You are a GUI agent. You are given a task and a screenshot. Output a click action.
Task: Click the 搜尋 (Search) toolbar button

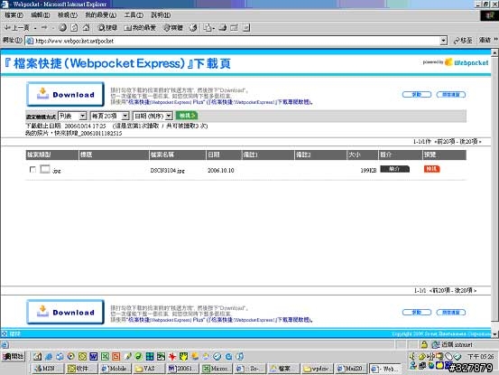[x=107, y=28]
